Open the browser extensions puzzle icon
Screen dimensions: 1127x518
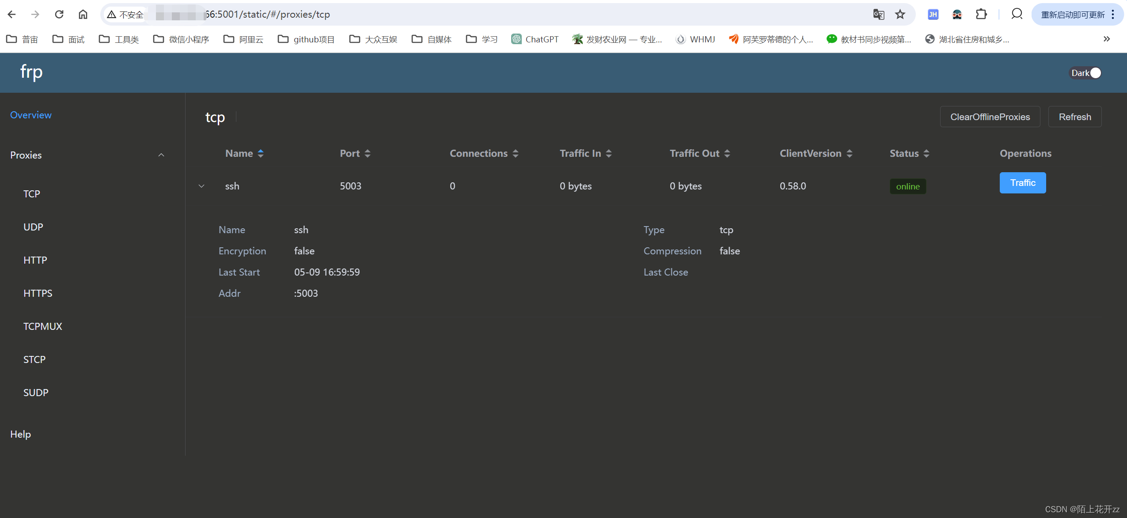(x=981, y=15)
